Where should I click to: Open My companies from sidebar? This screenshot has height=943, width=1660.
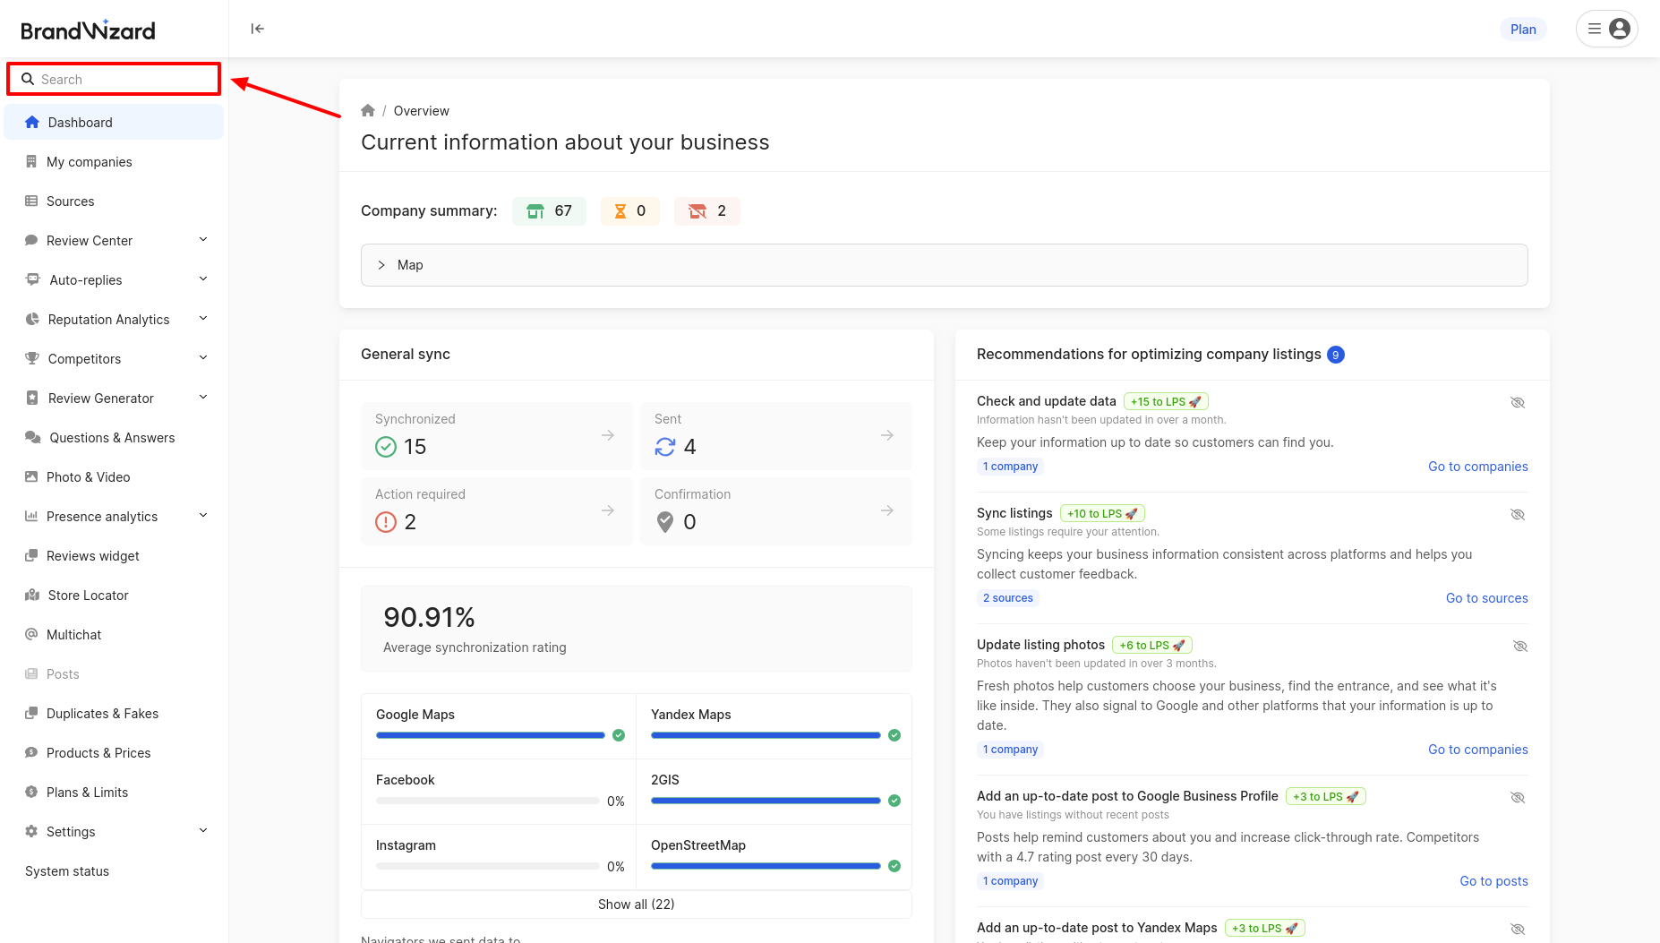point(89,162)
